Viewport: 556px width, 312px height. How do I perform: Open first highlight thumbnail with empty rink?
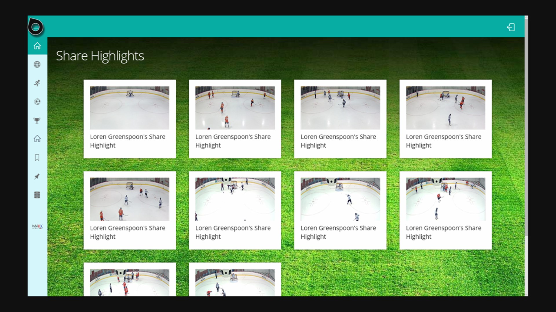tap(129, 108)
